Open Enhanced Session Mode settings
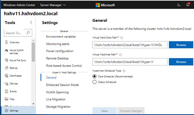The image size is (194, 115). [x=62, y=85]
